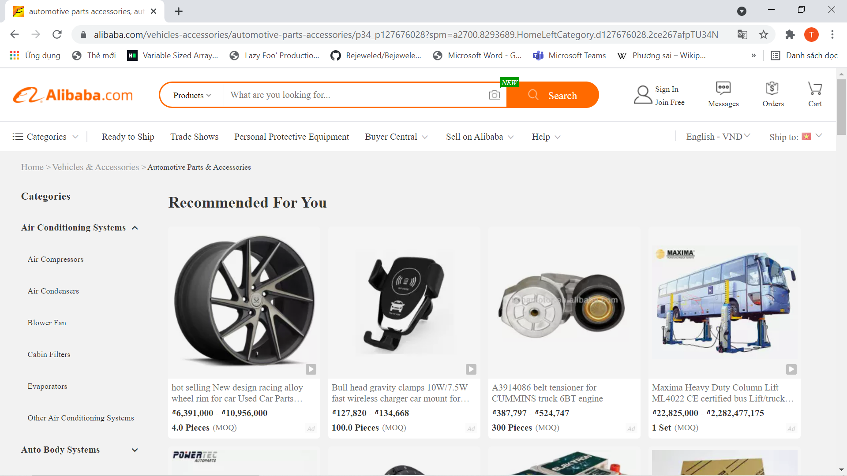Click the user profile Sign In icon
The height and width of the screenshot is (476, 847).
pyautogui.click(x=643, y=95)
